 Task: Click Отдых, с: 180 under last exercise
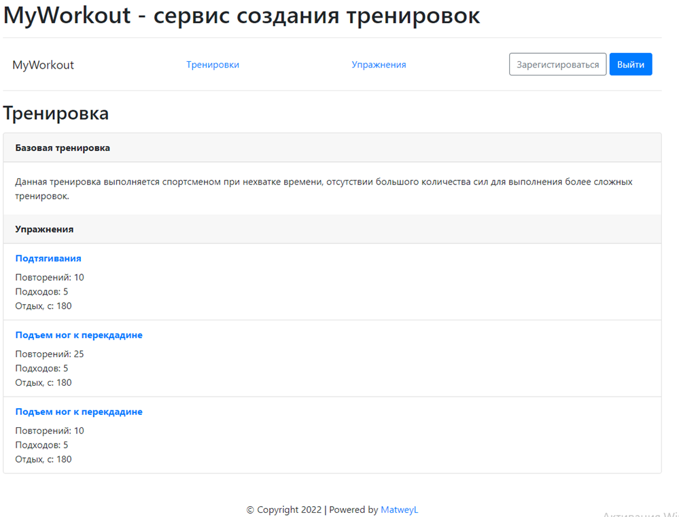(x=43, y=459)
